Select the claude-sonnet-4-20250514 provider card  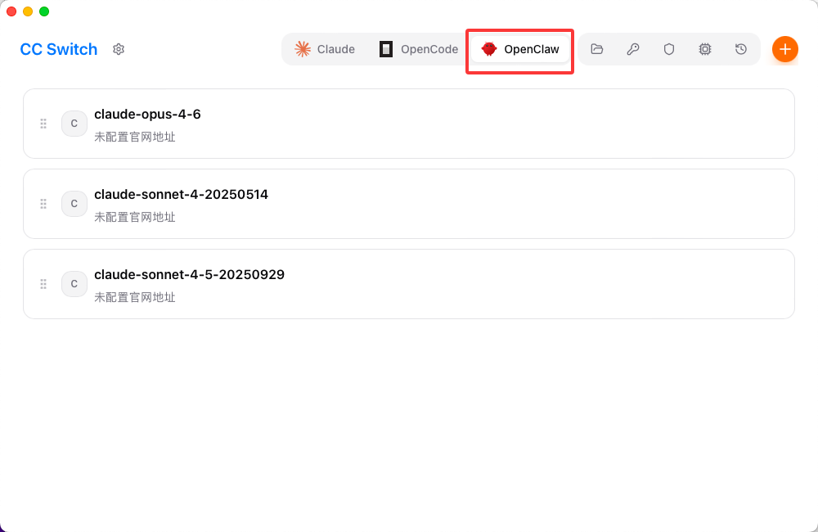409,204
